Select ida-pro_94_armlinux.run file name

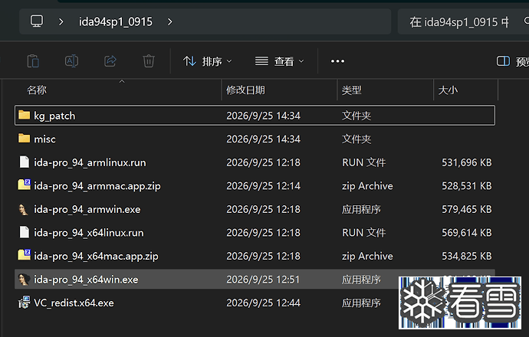click(x=90, y=163)
